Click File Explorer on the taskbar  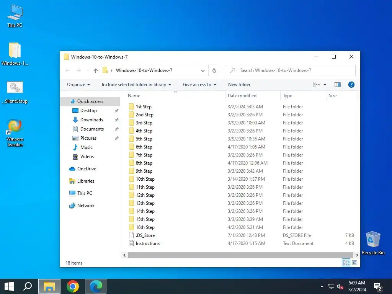[49, 286]
